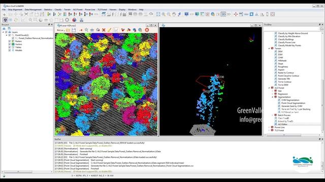Image resolution: width=325 pixels, height=182 pixels.
Task: Select the pan hand tool
Action: point(174,14)
